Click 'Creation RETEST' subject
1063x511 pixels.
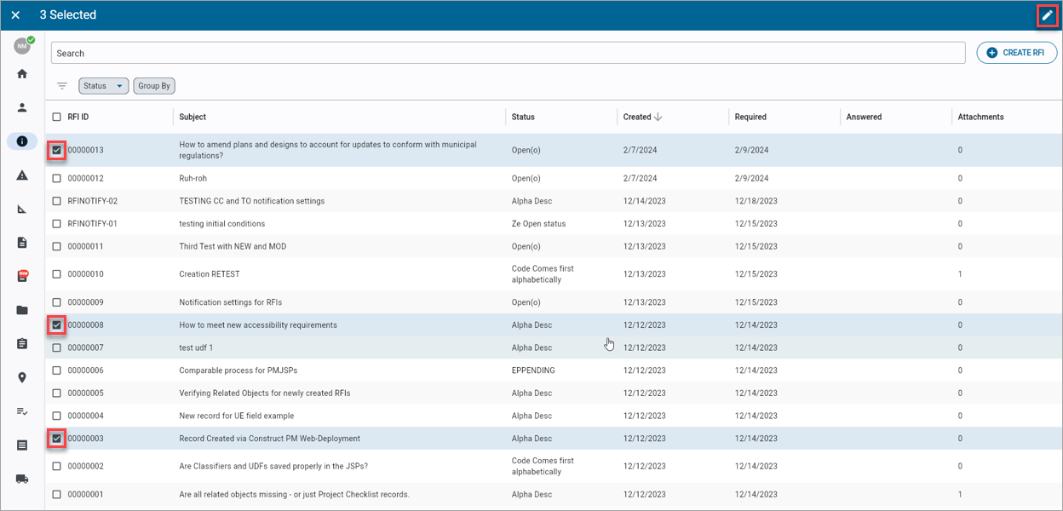pyautogui.click(x=210, y=274)
